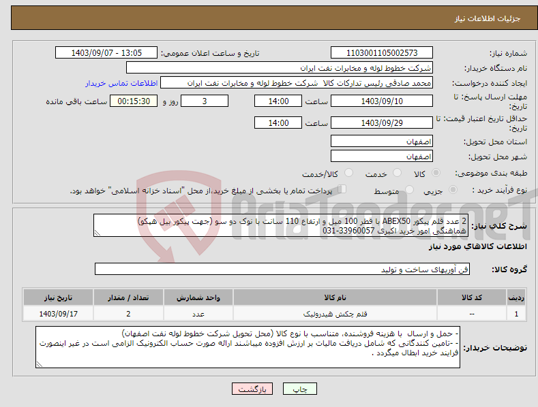Viewport: 538px width, 407px height.
Task: Click the شماره نیاز field 1103001105002573
Action: (x=382, y=53)
